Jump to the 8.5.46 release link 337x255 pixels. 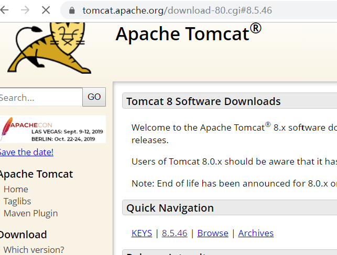tap(175, 233)
